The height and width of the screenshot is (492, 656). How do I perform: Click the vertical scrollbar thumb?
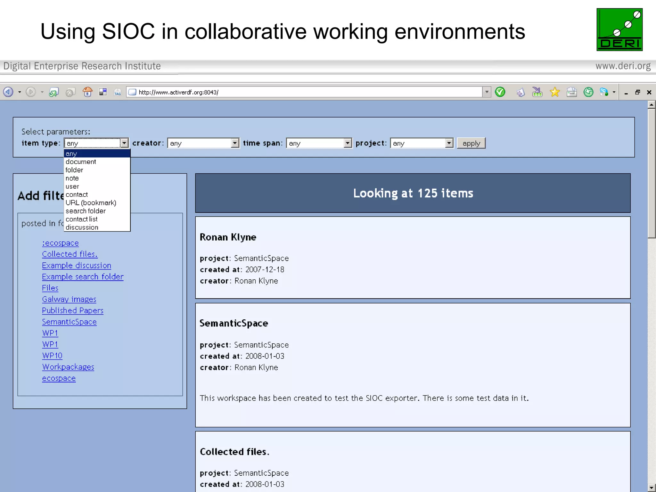(652, 173)
